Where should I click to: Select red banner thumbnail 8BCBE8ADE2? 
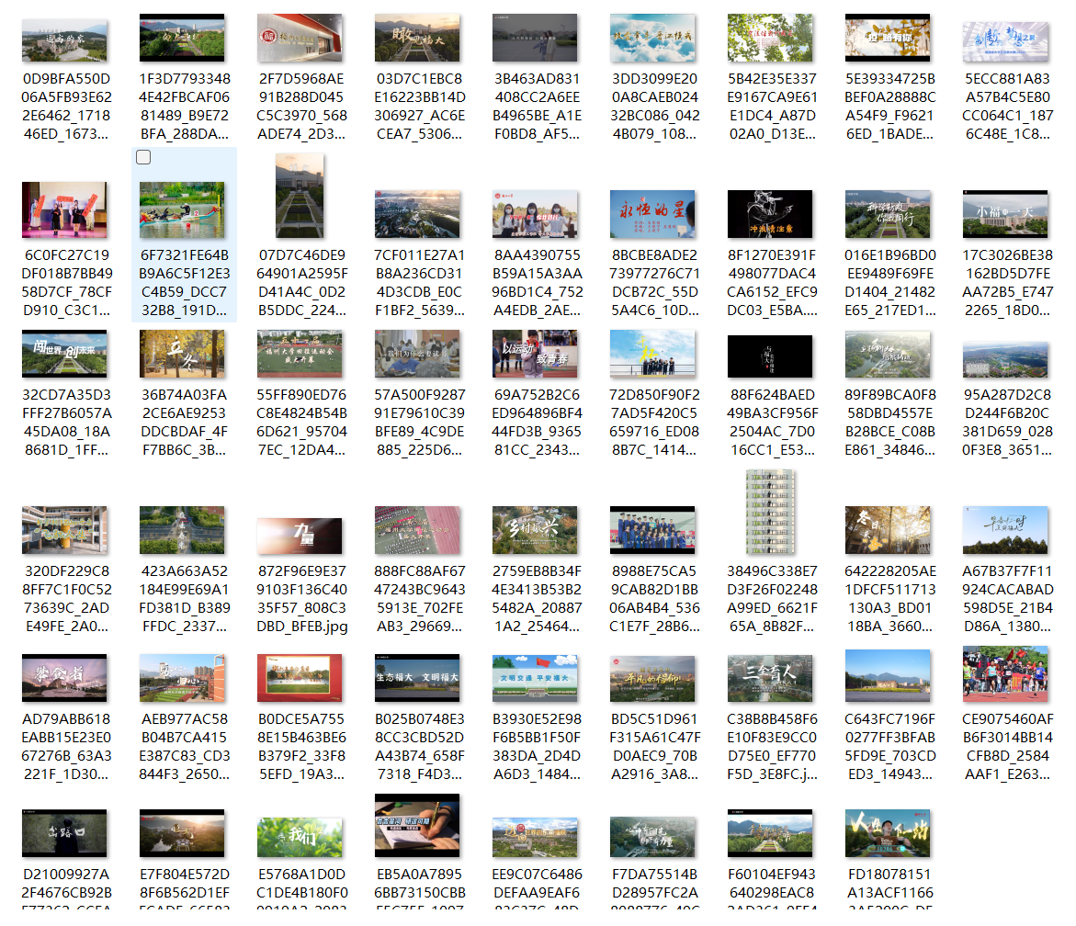tap(652, 214)
